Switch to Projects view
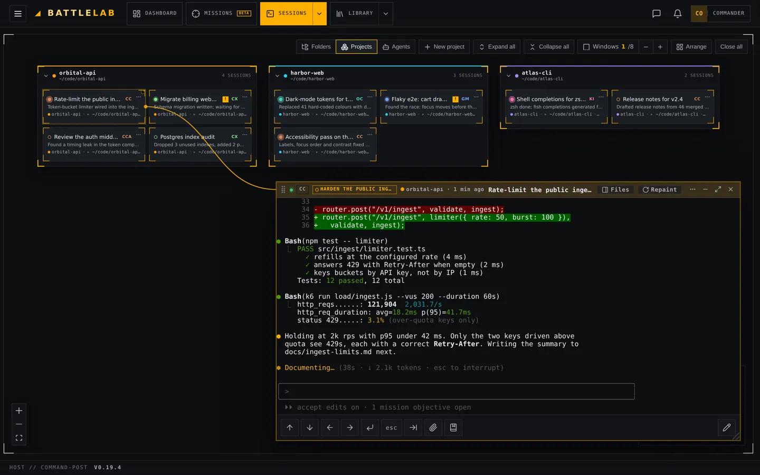The image size is (760, 475). click(357, 47)
